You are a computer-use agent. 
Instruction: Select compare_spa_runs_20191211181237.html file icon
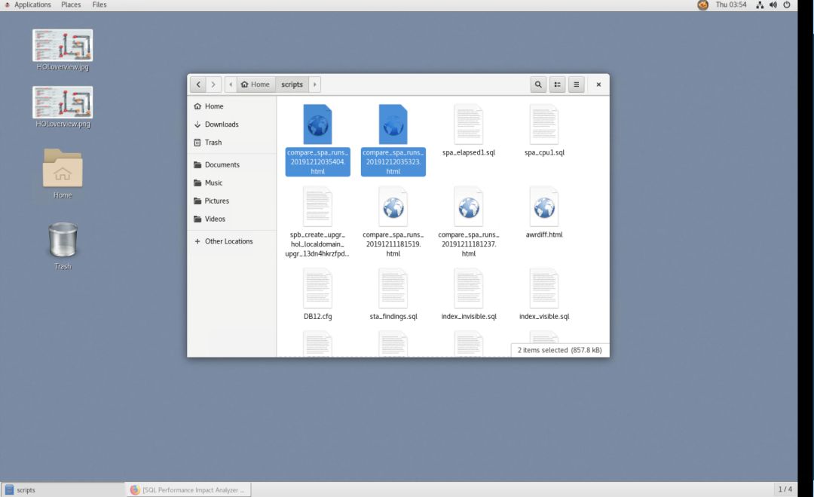469,207
